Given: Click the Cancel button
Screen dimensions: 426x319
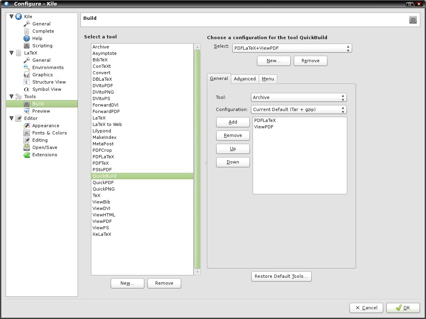Looking at the screenshot, I should 366,308.
